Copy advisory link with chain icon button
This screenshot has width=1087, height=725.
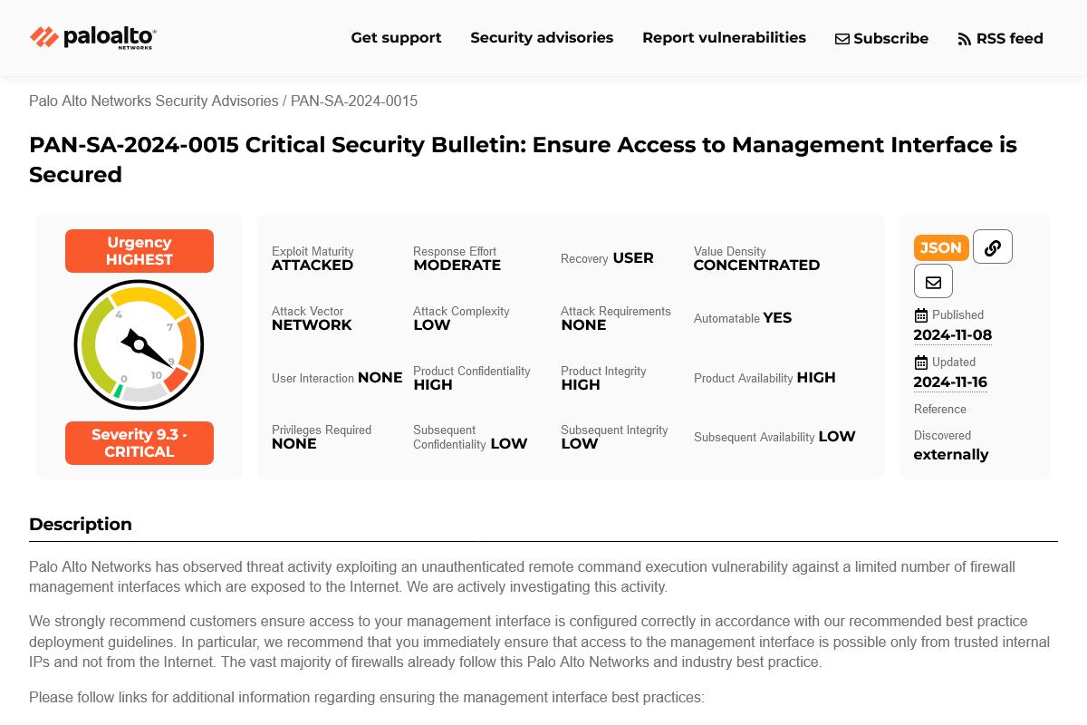click(993, 247)
